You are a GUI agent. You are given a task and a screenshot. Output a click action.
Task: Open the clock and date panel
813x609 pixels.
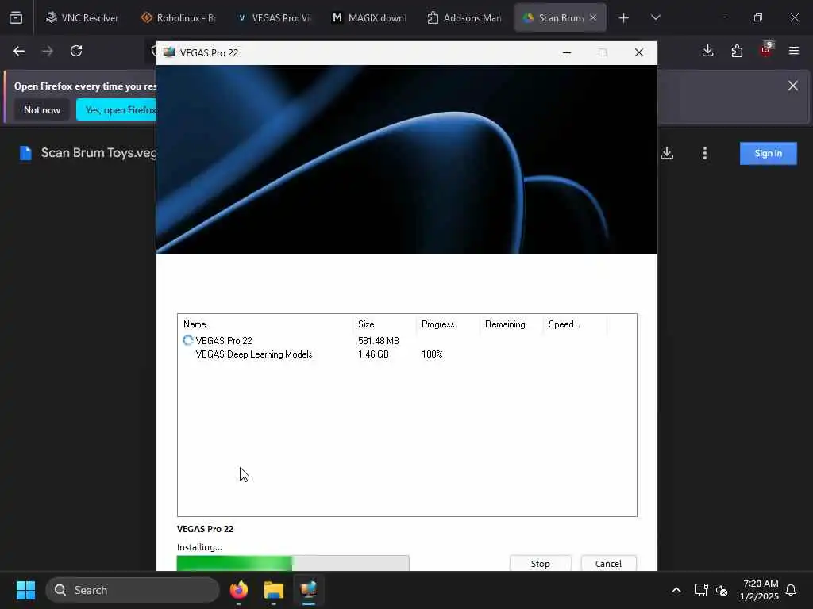pos(759,590)
